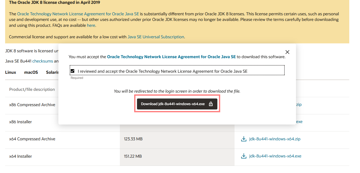The image size is (360, 173).
Task: Click the 'Required' label under checkbox
Action: 77,78
